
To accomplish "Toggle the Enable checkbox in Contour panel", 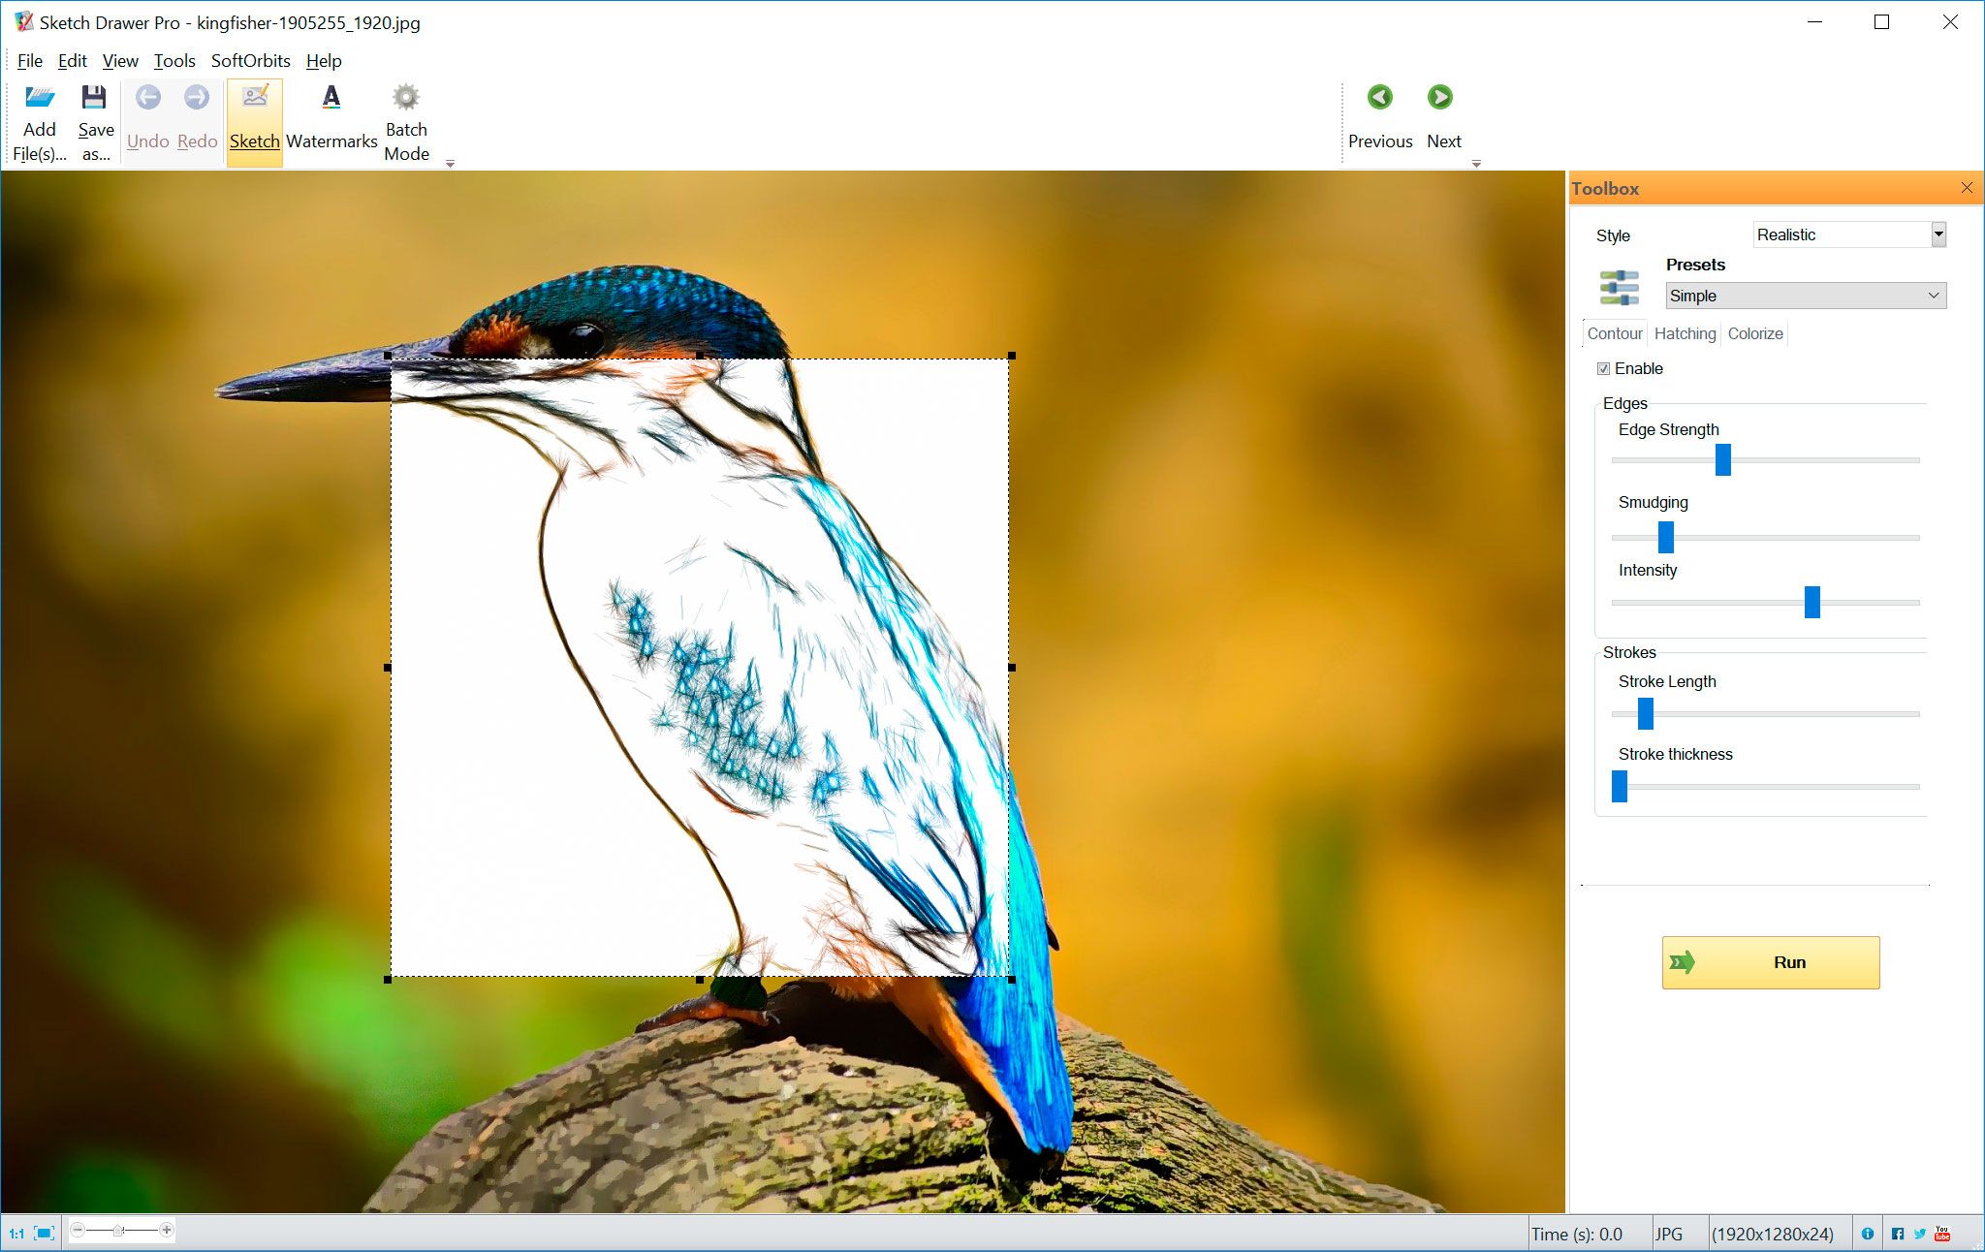I will pyautogui.click(x=1603, y=368).
